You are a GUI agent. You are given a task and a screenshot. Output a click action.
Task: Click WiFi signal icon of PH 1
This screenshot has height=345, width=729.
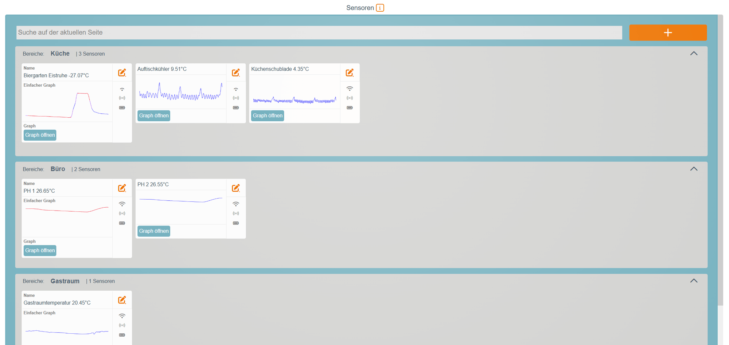click(122, 204)
